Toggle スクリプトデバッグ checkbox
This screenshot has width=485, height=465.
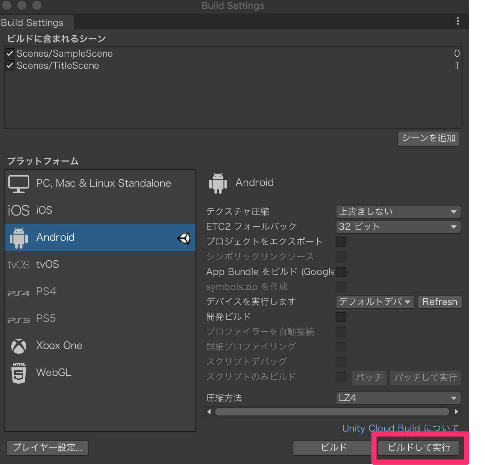point(341,362)
